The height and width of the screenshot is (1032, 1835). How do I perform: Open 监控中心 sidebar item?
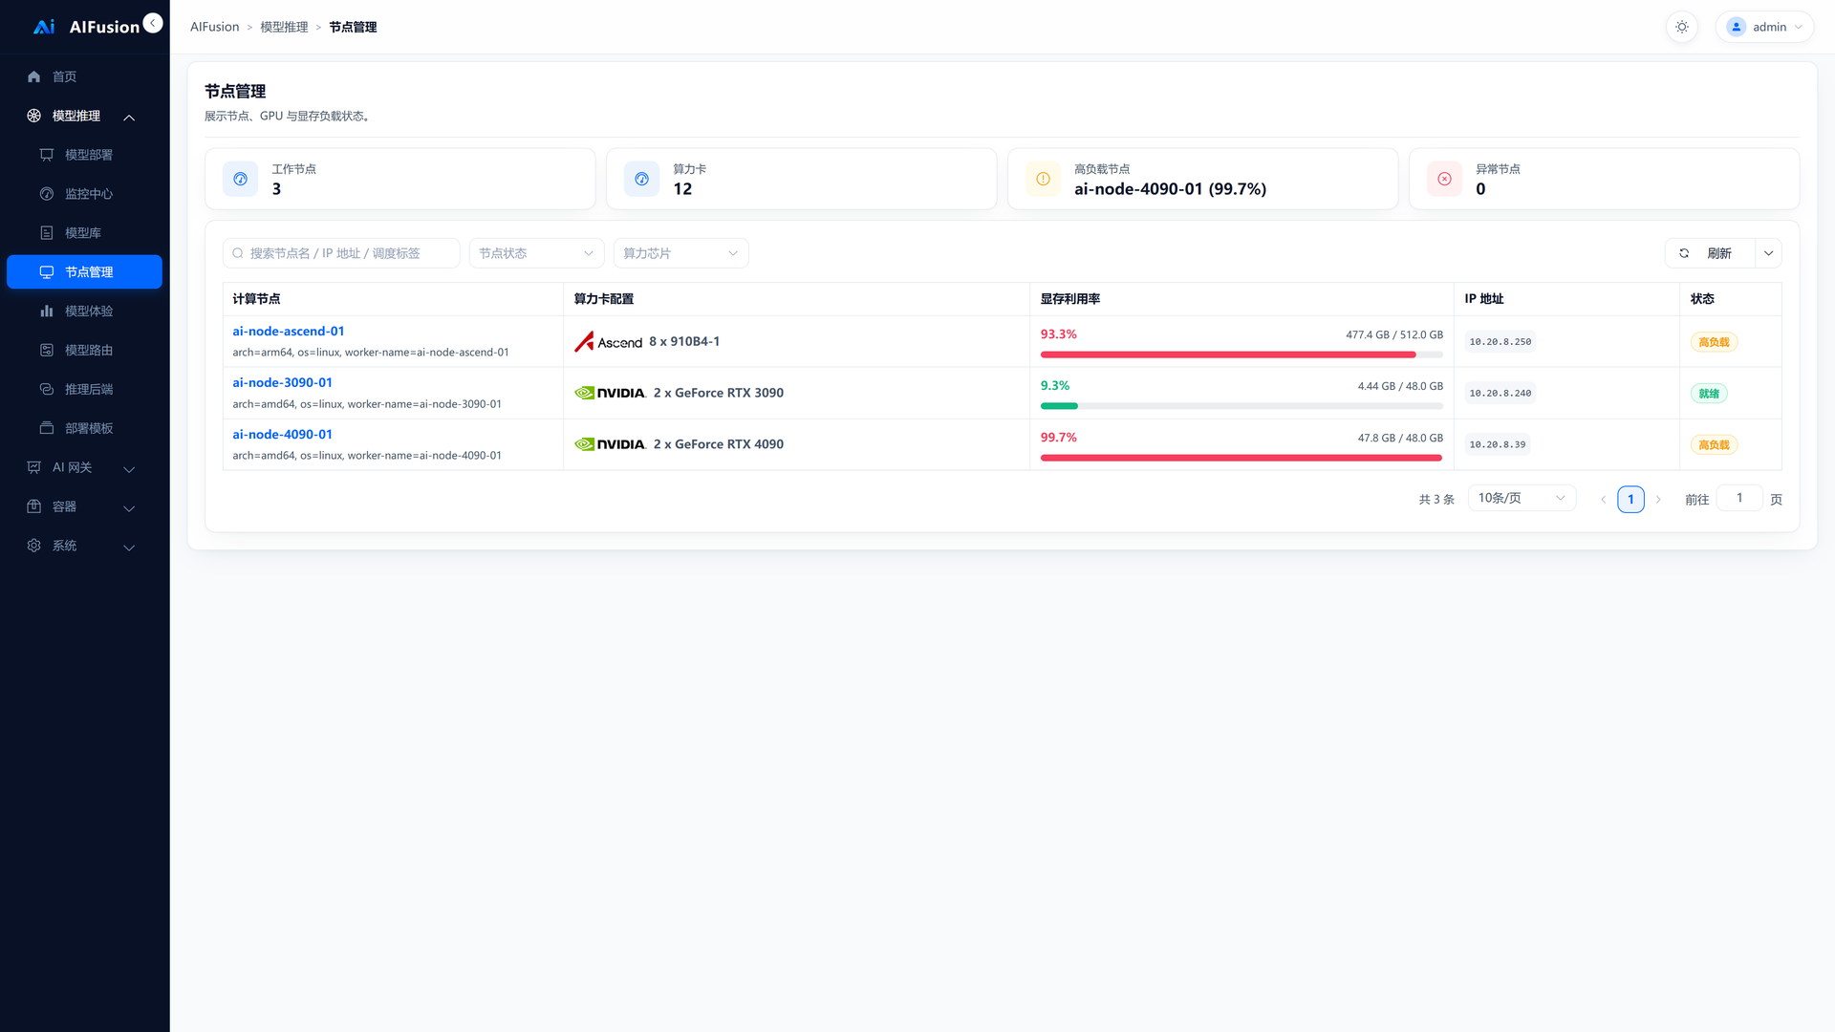coord(85,194)
